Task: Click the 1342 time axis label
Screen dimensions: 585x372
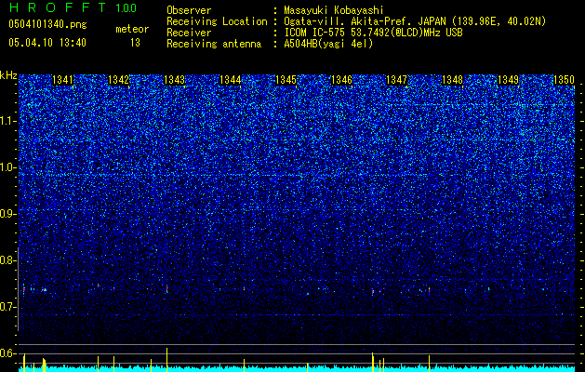Action: (x=118, y=79)
